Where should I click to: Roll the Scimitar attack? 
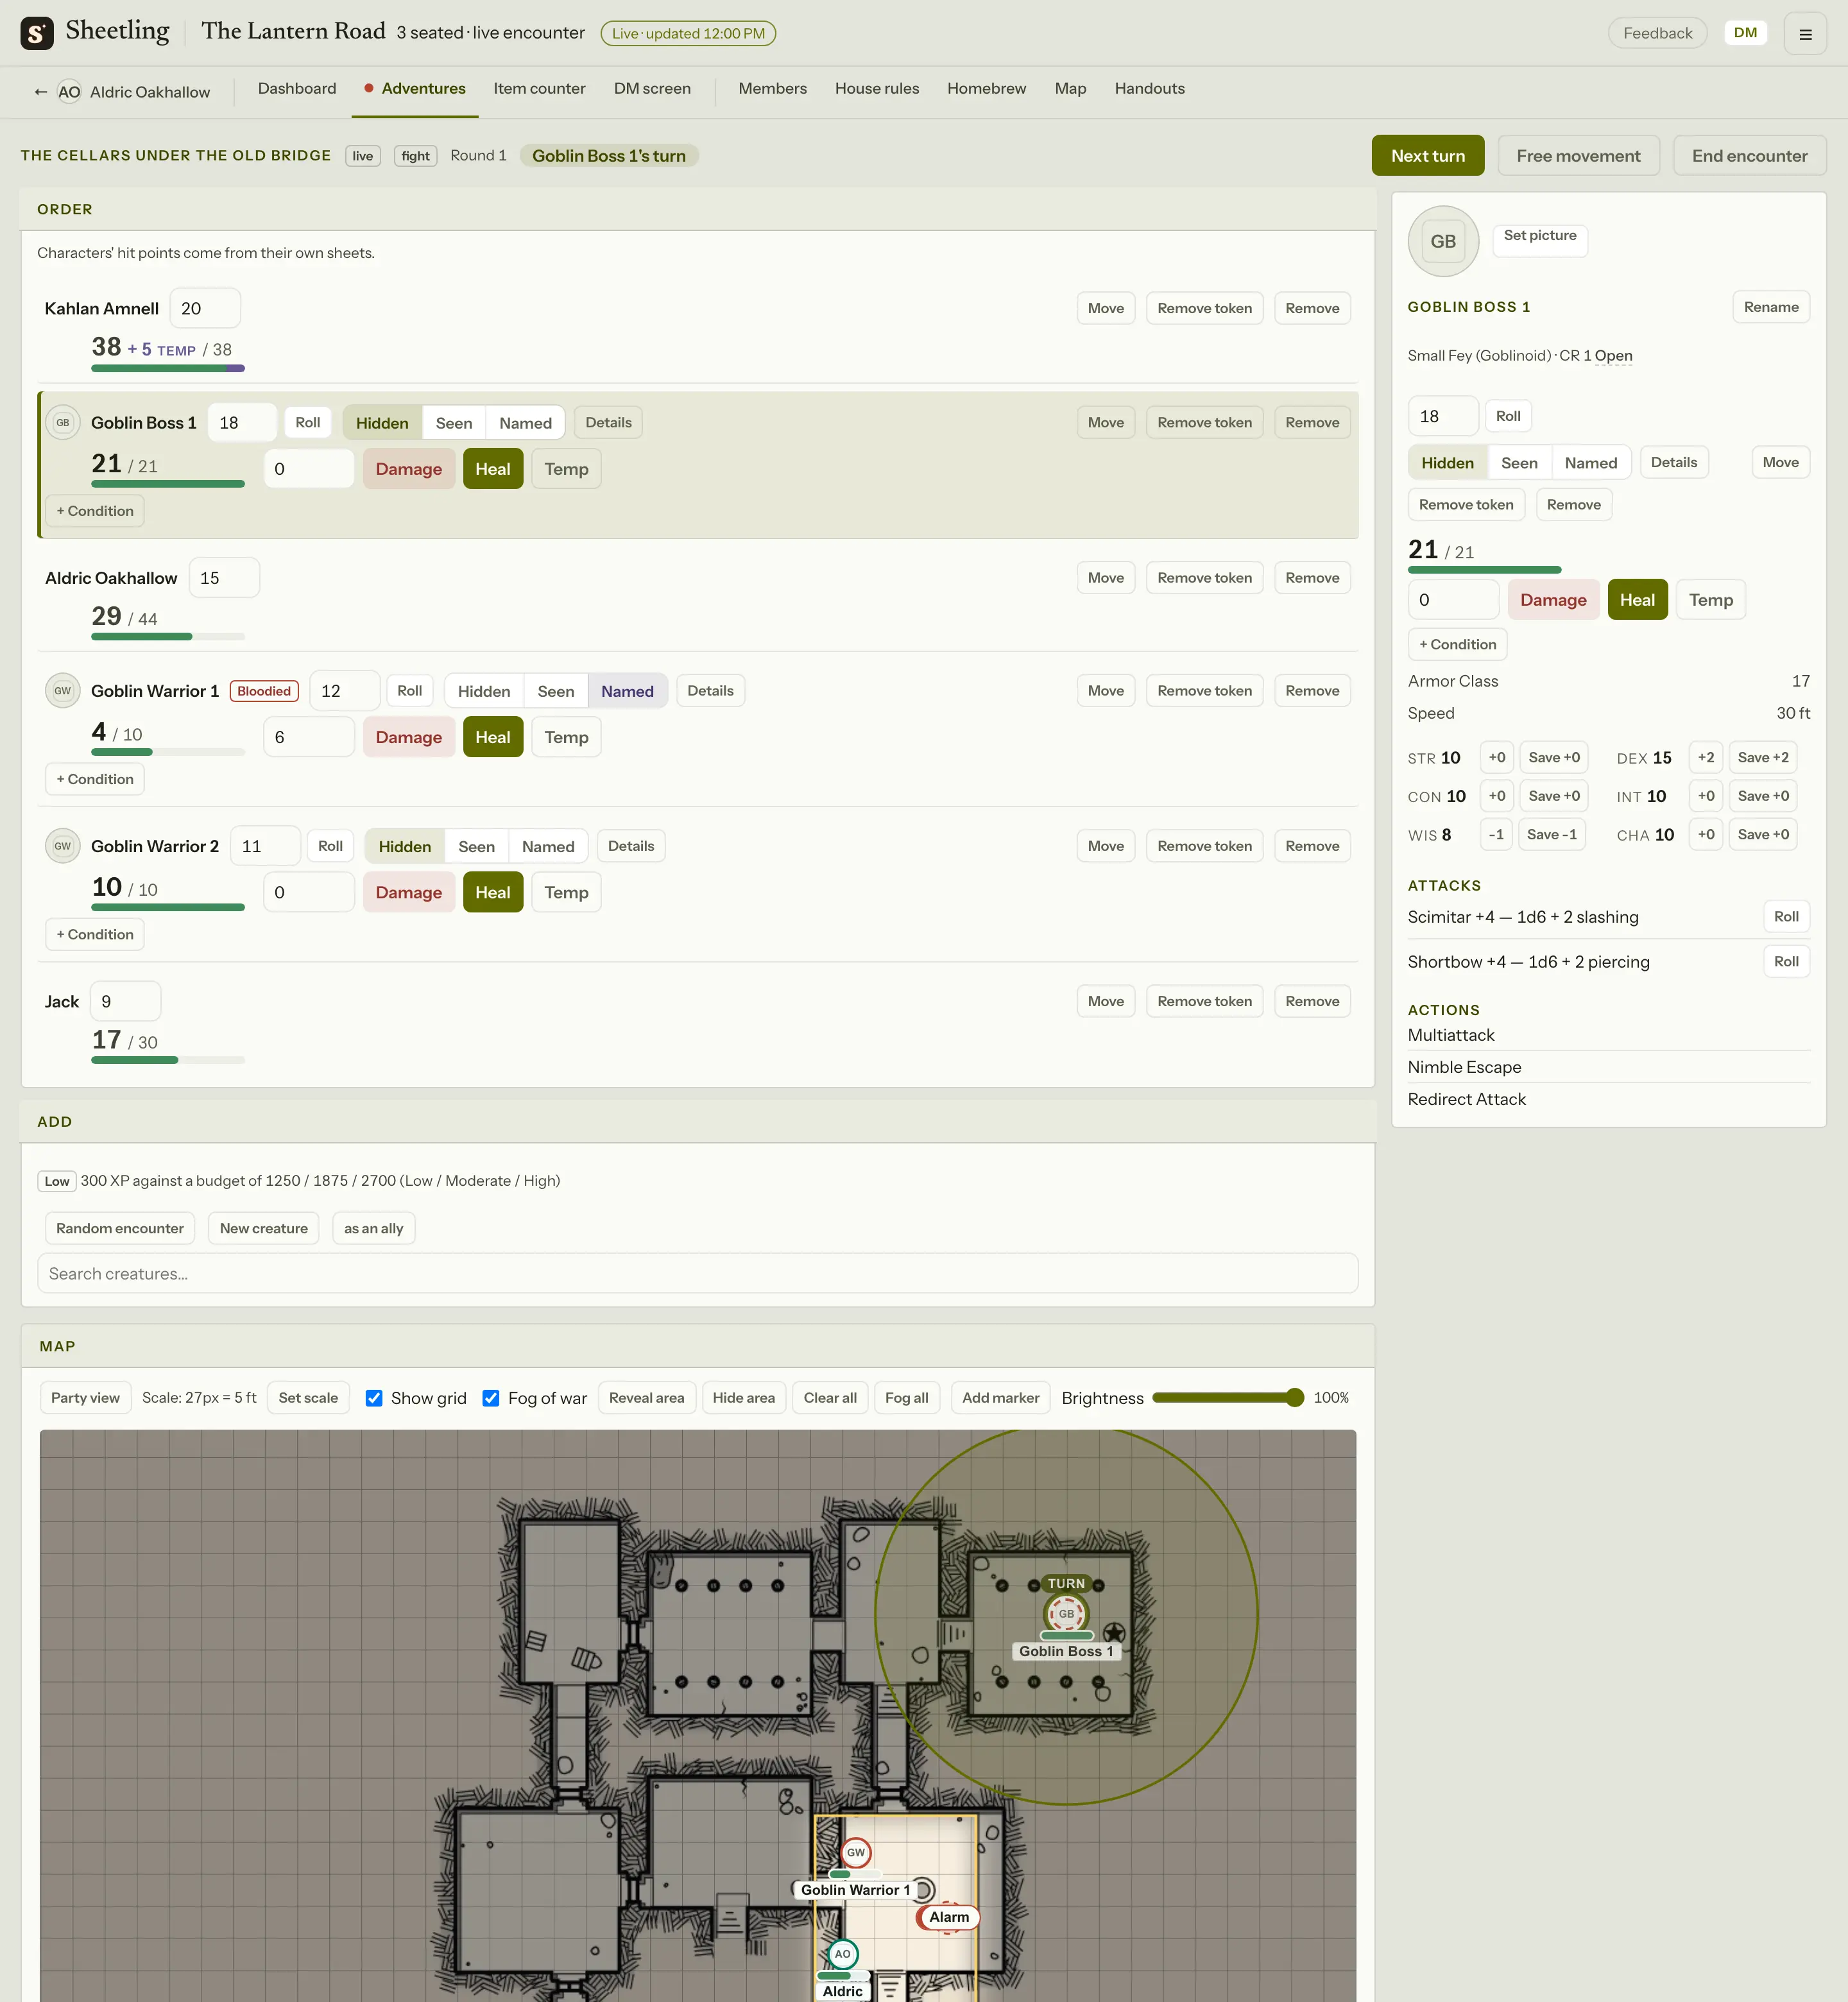point(1786,917)
